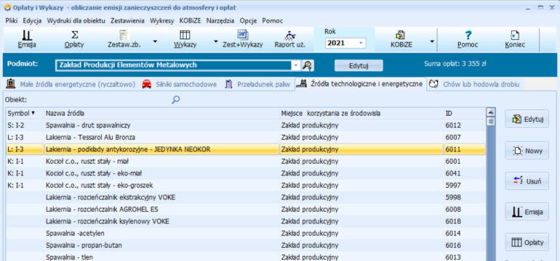Viewport: 560px width, 261px height.
Task: Select row Spawalnia - tlen
Action: click(246, 257)
